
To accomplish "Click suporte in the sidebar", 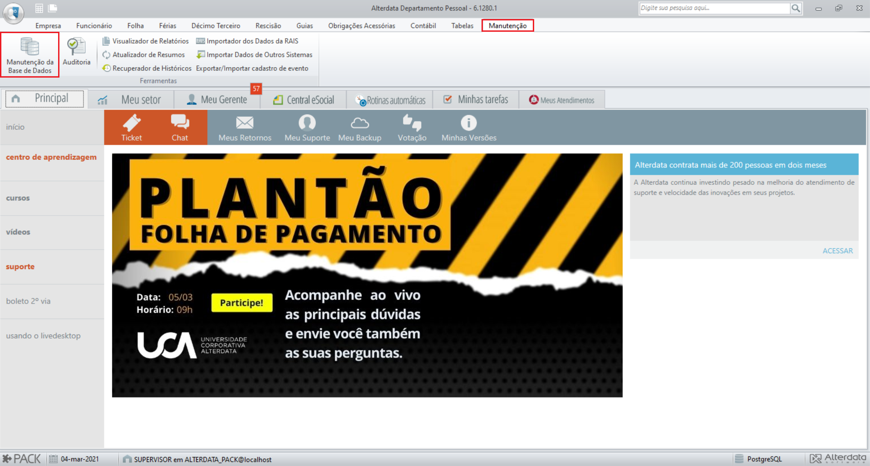I will (20, 266).
